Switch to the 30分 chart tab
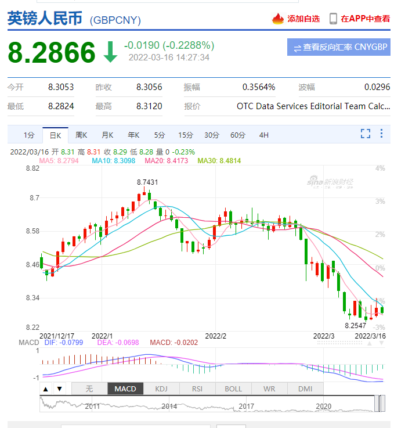The image size is (394, 428). tap(212, 135)
